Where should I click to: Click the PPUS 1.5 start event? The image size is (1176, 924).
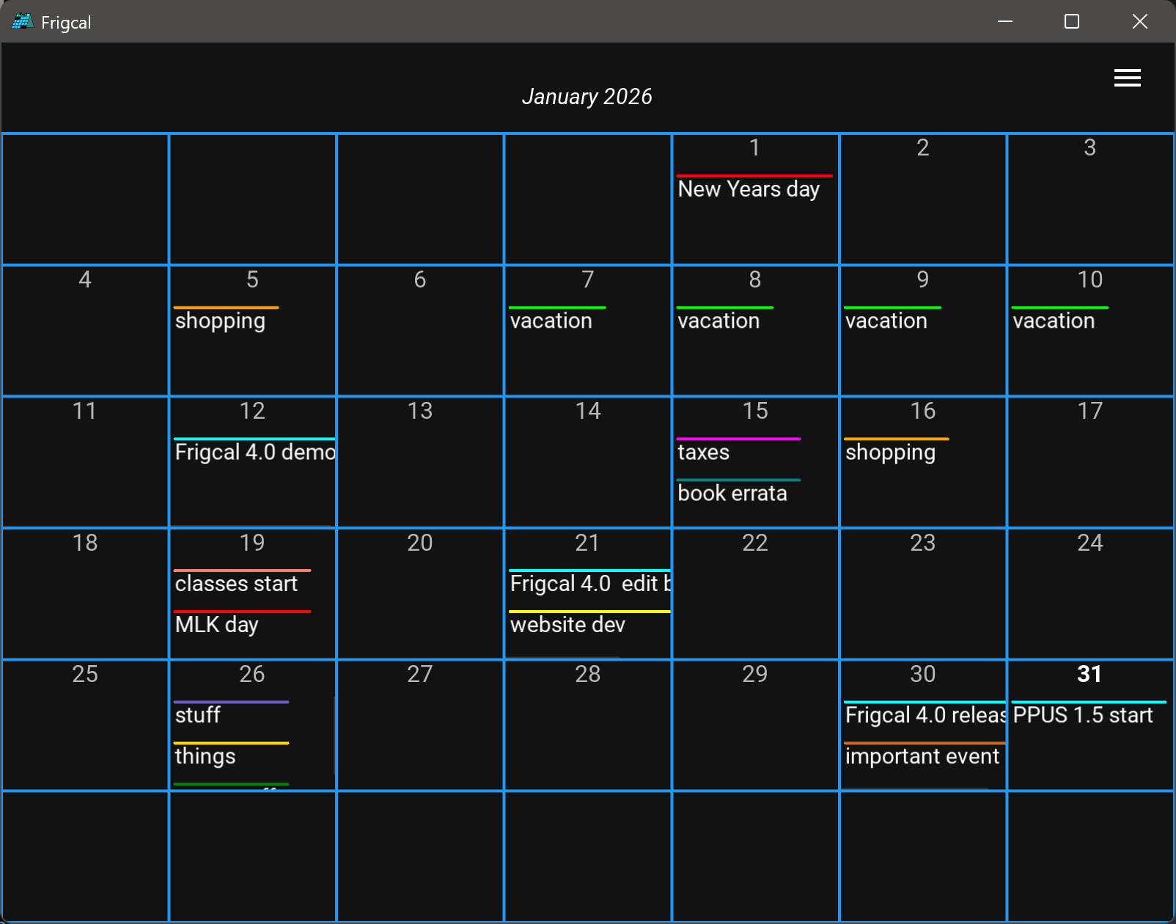(x=1082, y=715)
